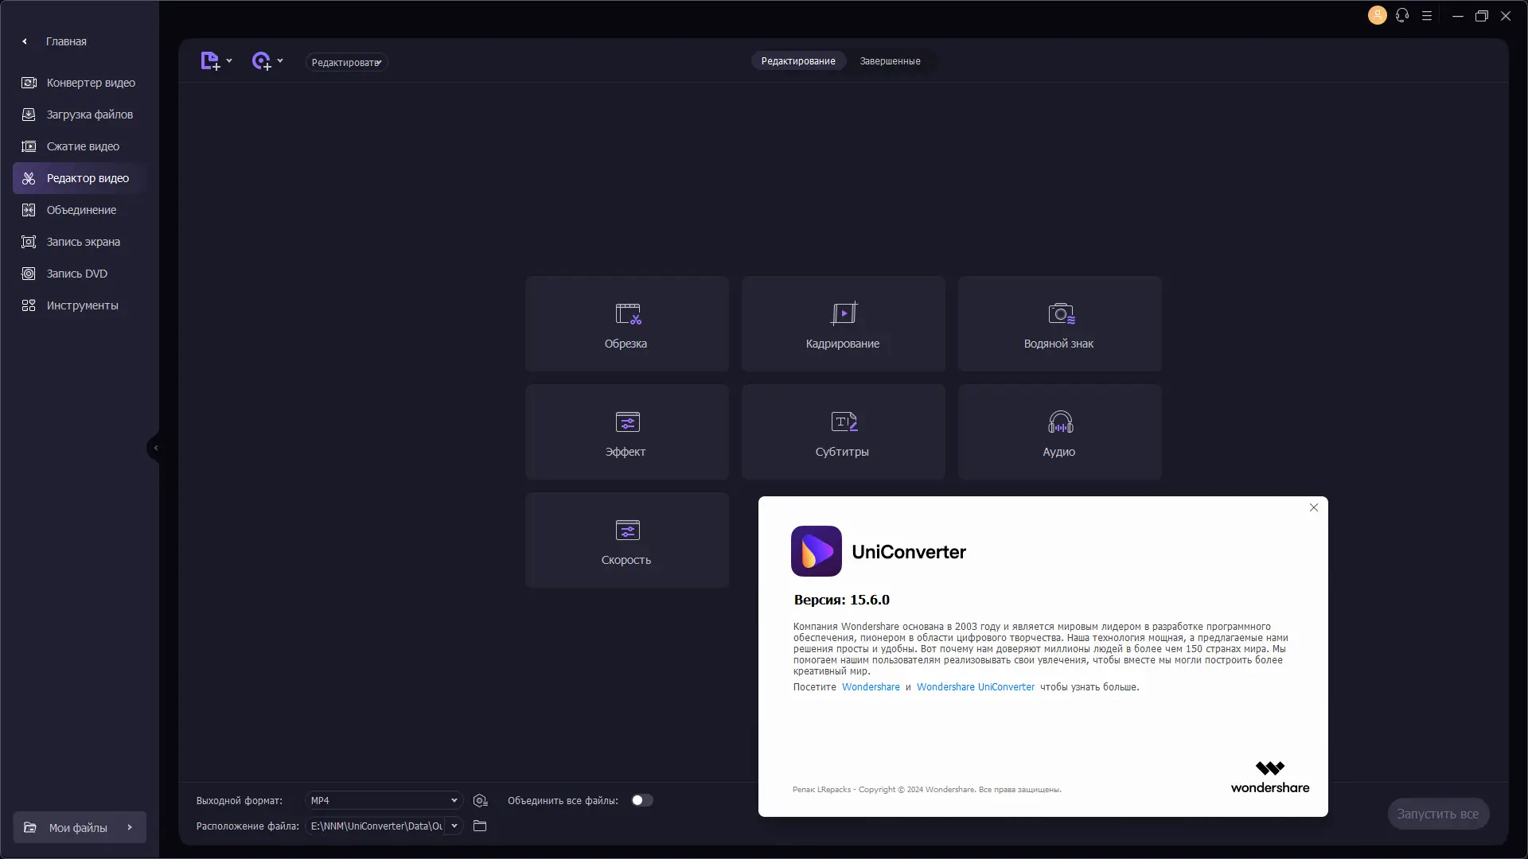
Task: Open the Эффект effects tool
Action: (x=626, y=432)
